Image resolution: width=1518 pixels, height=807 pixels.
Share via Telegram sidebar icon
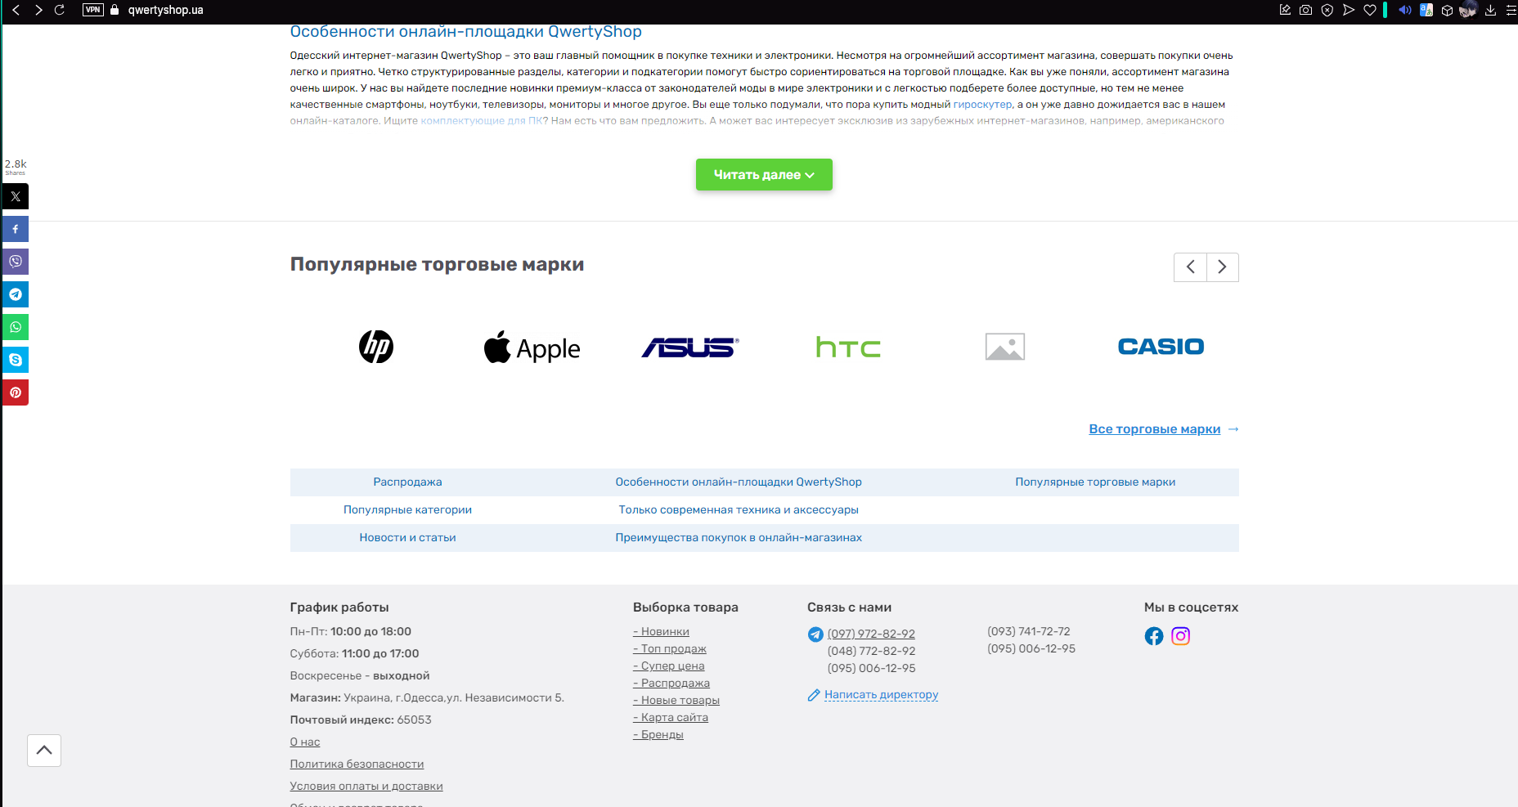(x=16, y=294)
